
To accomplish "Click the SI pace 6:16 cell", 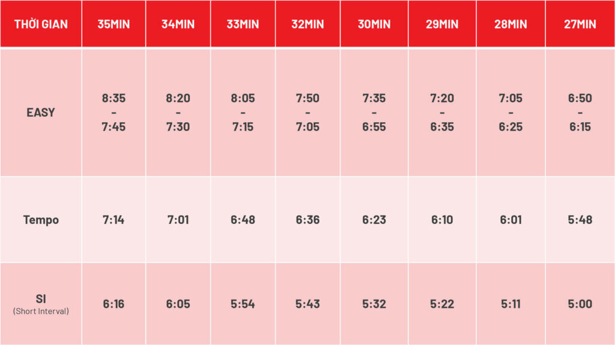I will 114,304.
